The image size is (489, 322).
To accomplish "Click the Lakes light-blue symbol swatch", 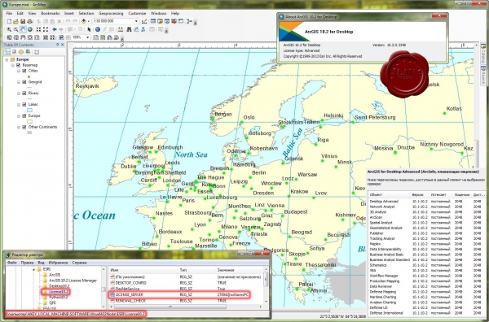I will (x=29, y=110).
